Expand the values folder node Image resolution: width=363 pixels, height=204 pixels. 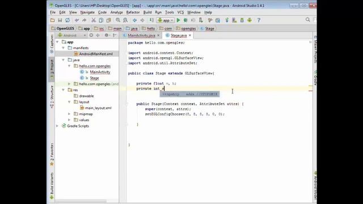click(69, 120)
